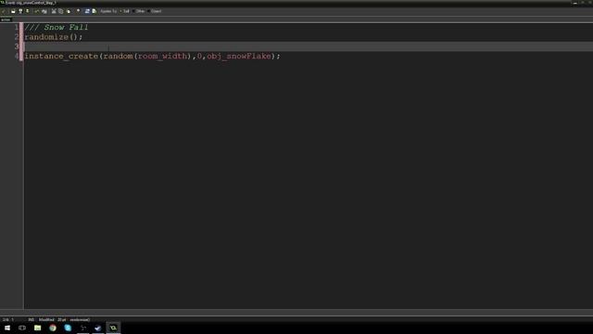The image size is (593, 334).
Task: Open Google Chrome from taskbar
Action: pyautogui.click(x=53, y=328)
